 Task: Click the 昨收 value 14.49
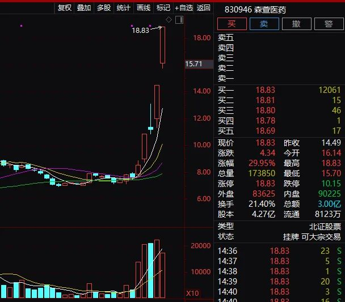pos(331,143)
